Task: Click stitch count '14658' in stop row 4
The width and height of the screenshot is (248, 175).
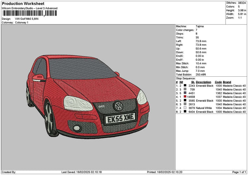Action: point(191,97)
